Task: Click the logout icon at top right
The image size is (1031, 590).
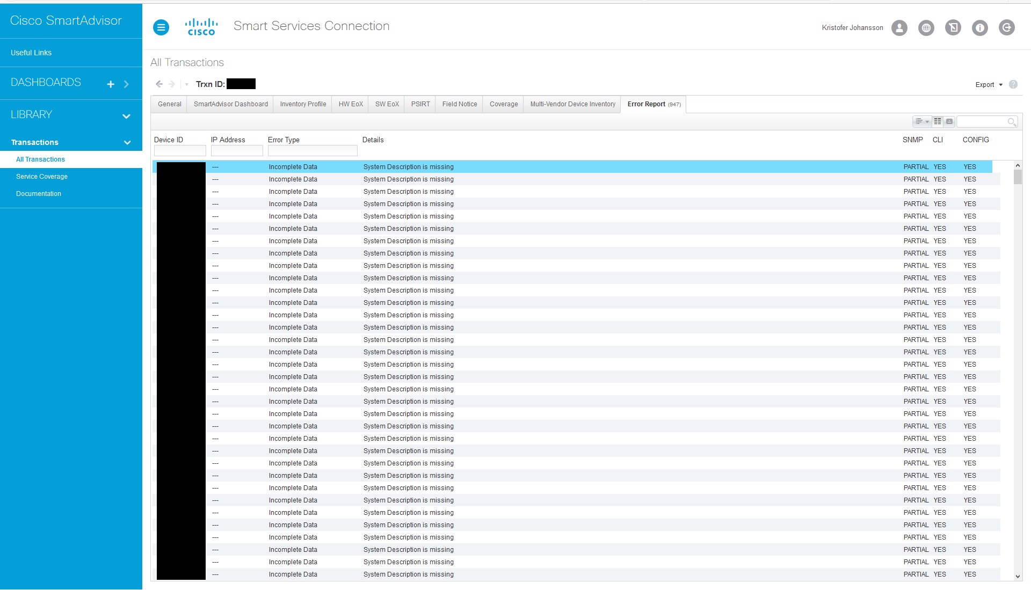Action: (1006, 28)
